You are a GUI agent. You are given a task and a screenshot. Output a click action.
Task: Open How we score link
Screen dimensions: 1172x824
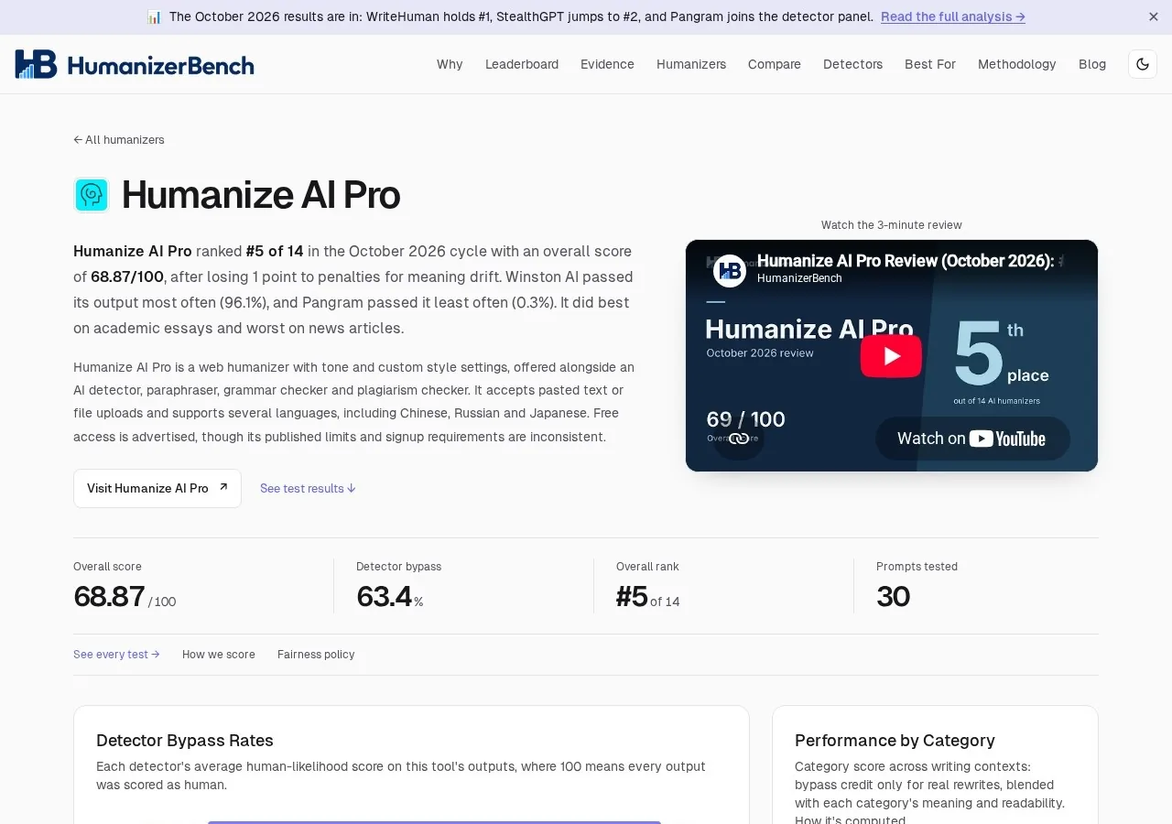pyautogui.click(x=219, y=655)
